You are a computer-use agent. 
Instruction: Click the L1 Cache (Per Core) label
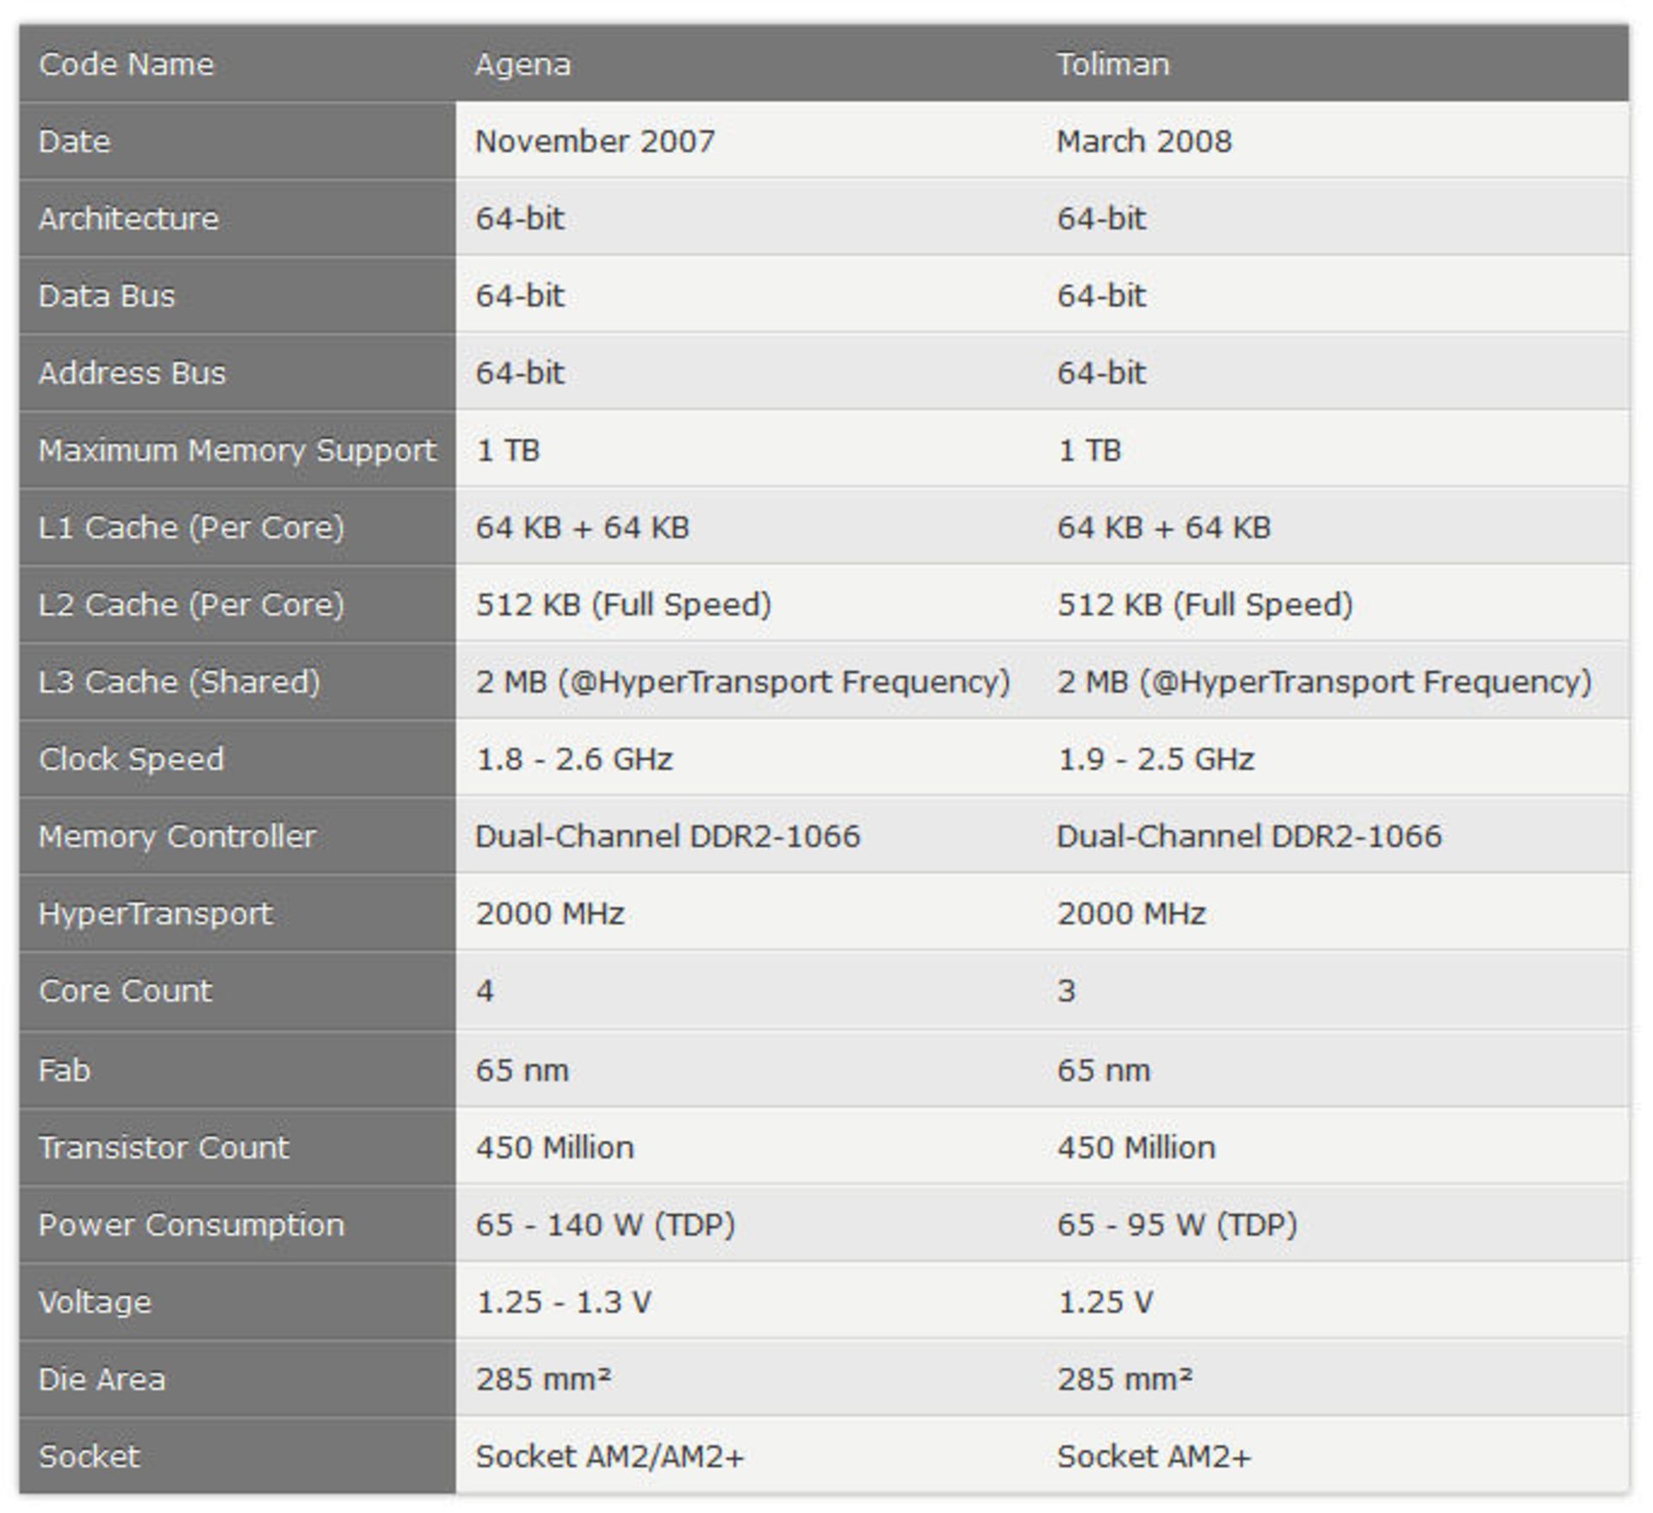pos(191,527)
